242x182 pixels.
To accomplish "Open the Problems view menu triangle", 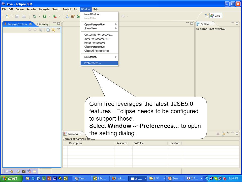I will (x=228, y=133).
